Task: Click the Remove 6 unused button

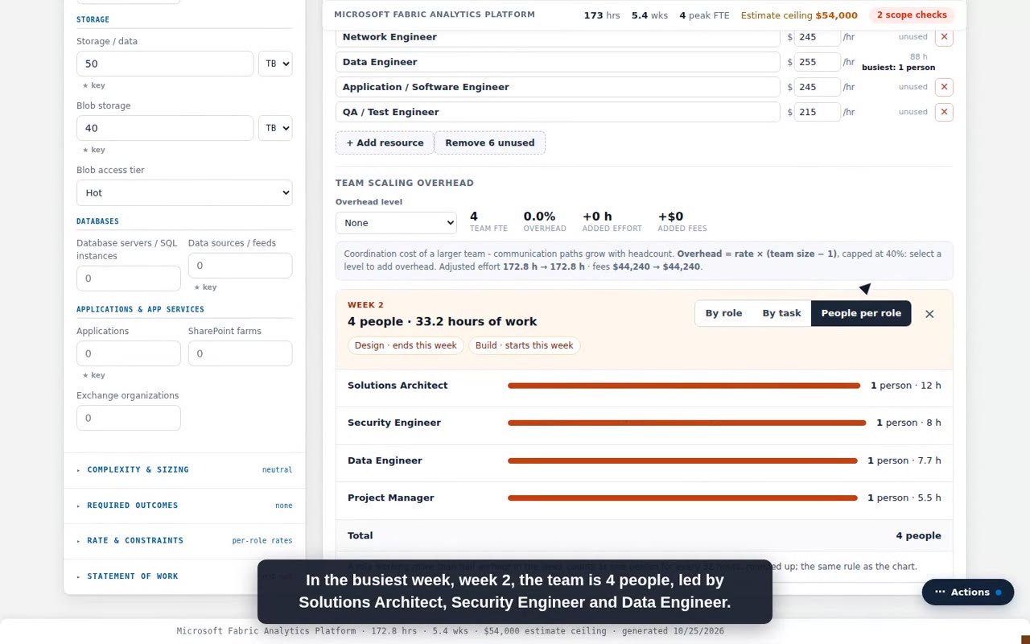Action: point(489,142)
